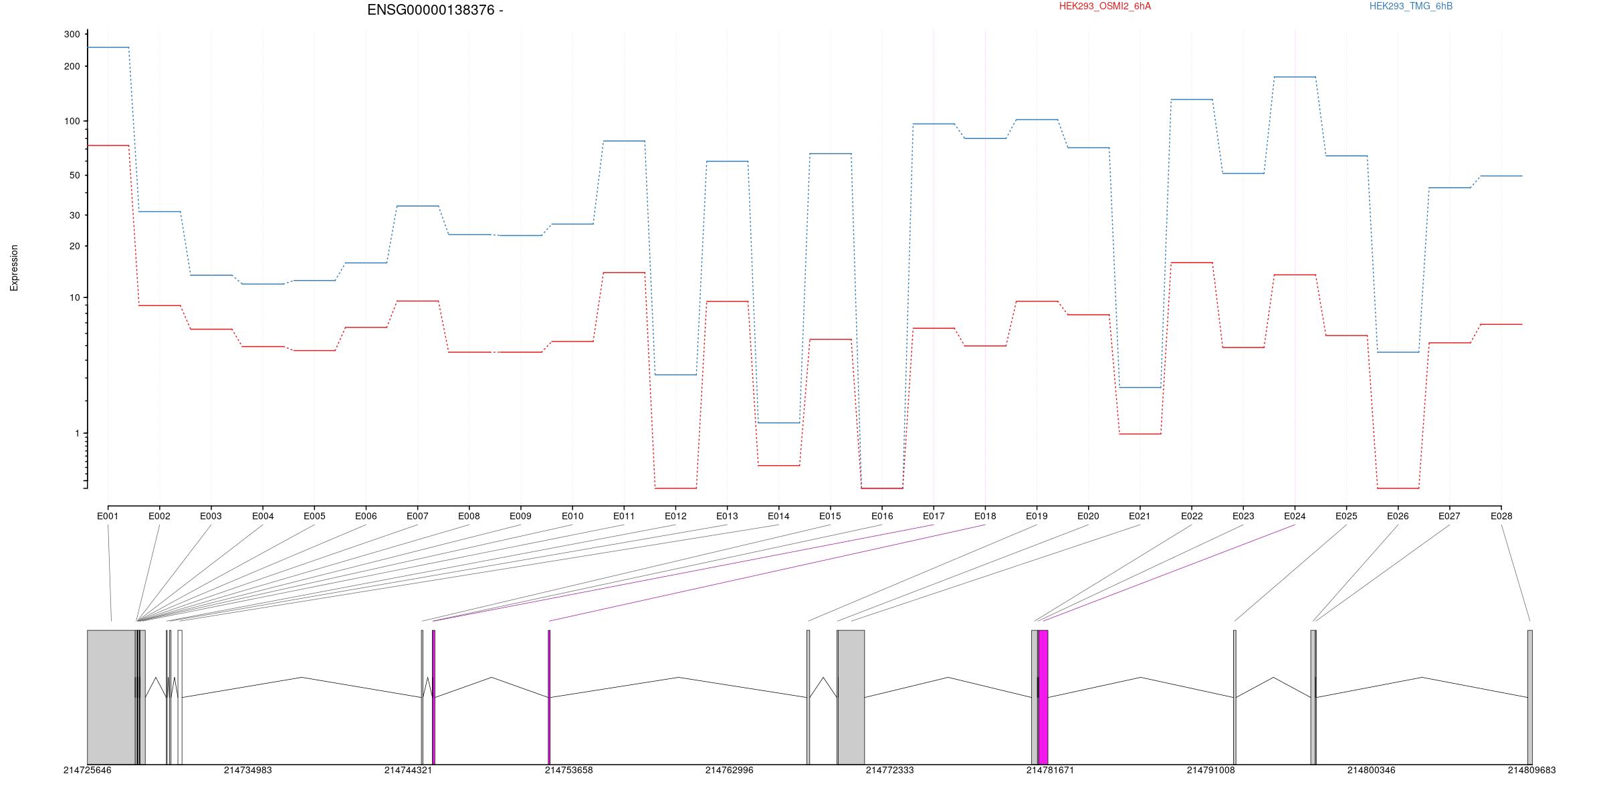
Task: Click the blue E001 expression segment
Action: 108,47
